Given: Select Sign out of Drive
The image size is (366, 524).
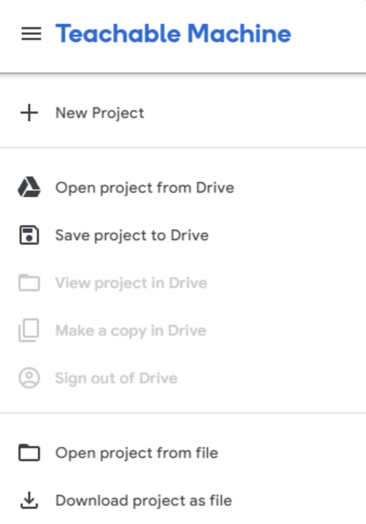Looking at the screenshot, I should [116, 378].
